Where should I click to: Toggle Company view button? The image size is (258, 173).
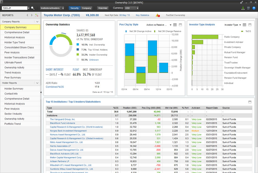[x=87, y=8]
